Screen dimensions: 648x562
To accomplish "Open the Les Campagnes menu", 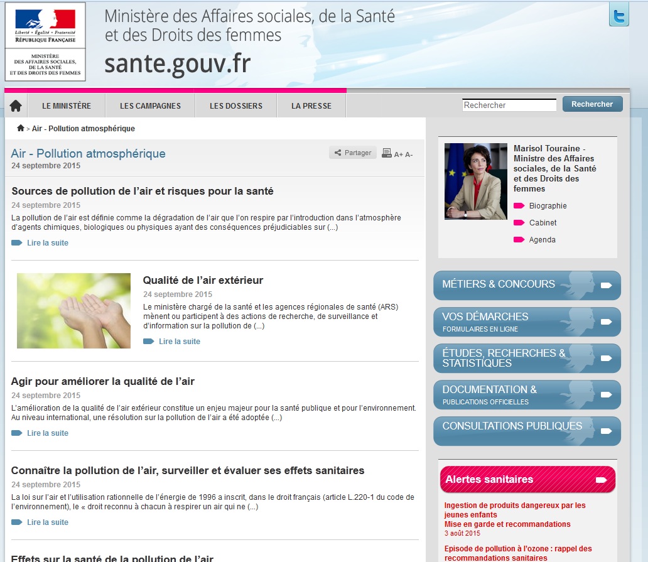I will click(x=150, y=106).
